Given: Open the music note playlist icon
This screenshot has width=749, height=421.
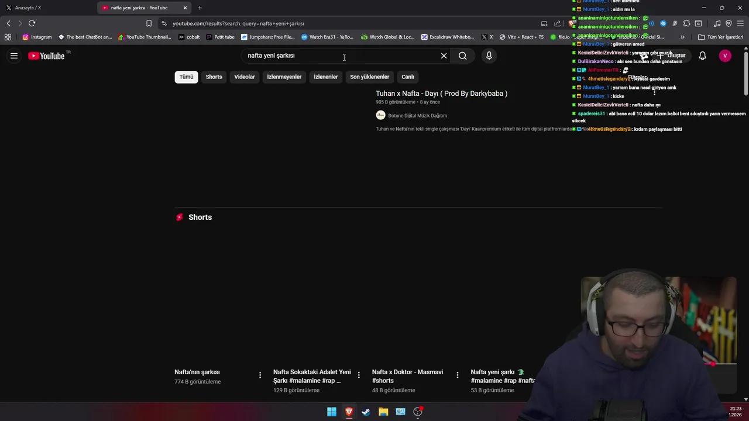Looking at the screenshot, I should [717, 23].
